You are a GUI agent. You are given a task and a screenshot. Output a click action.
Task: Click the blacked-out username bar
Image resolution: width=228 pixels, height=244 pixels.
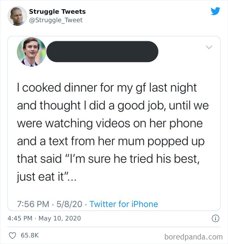click(x=102, y=52)
